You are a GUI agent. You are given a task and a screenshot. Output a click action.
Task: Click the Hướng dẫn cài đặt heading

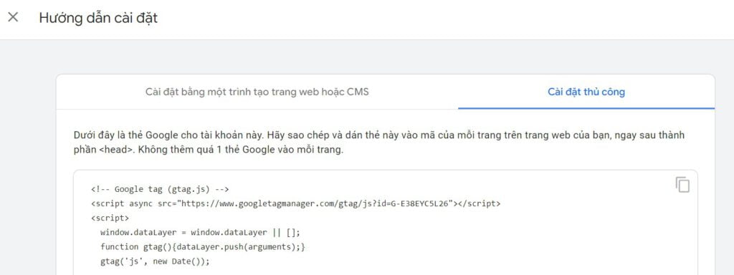click(98, 18)
